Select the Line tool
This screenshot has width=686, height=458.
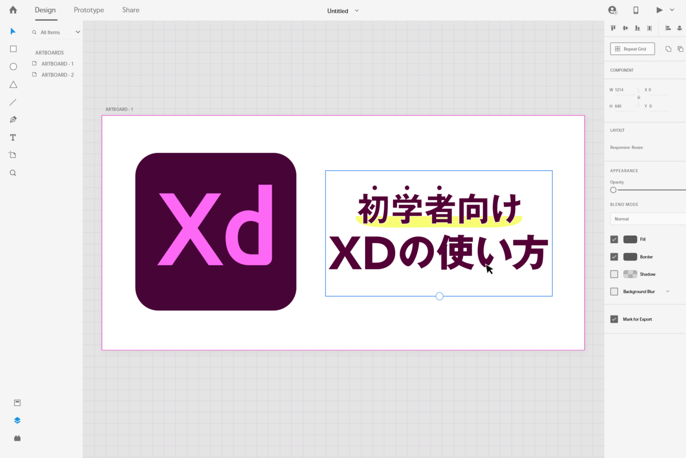tap(13, 102)
